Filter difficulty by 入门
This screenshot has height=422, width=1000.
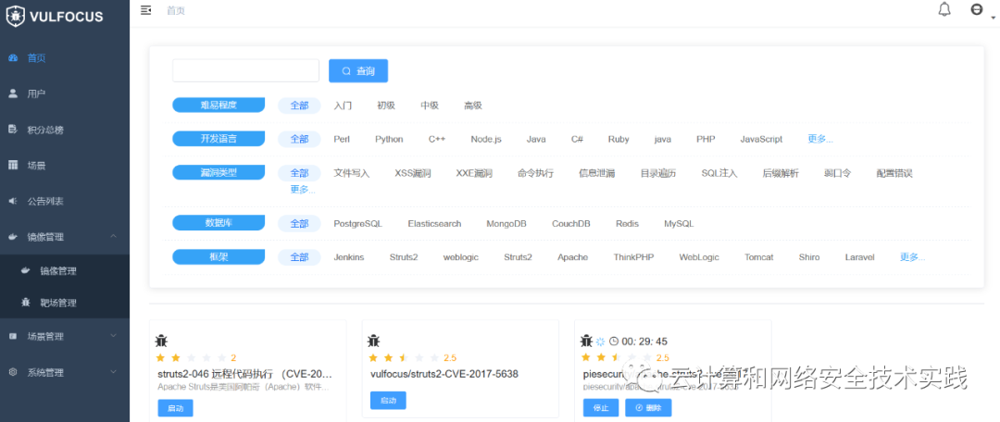tap(343, 105)
